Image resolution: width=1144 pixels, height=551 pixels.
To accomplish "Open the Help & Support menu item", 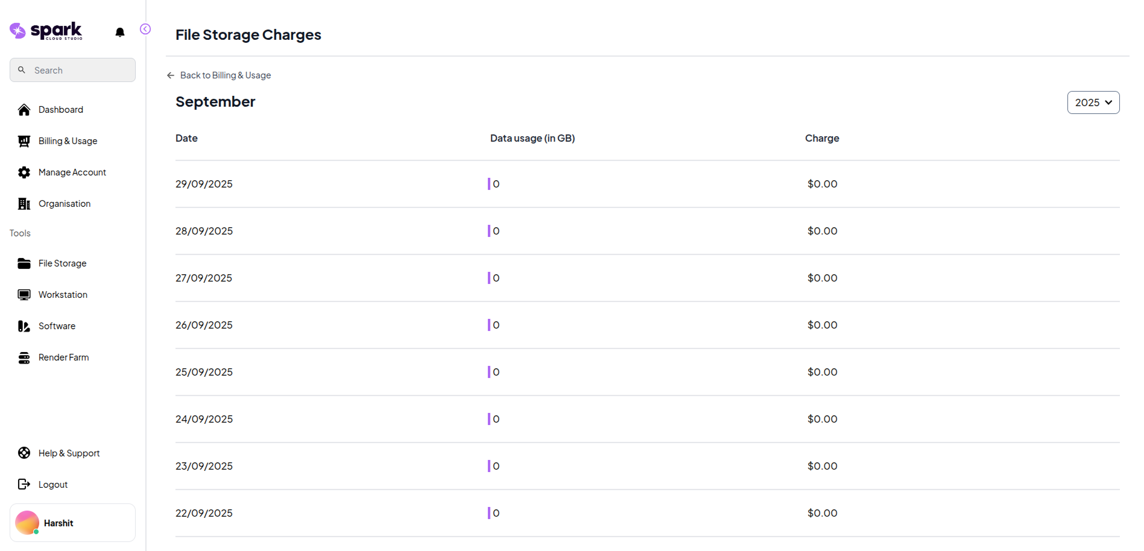I will tap(69, 453).
